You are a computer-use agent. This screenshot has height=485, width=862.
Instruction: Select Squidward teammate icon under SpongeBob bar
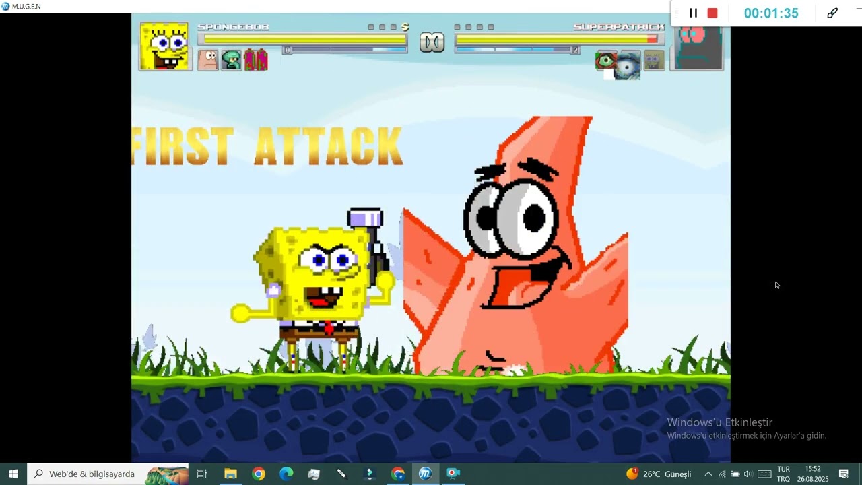[231, 60]
